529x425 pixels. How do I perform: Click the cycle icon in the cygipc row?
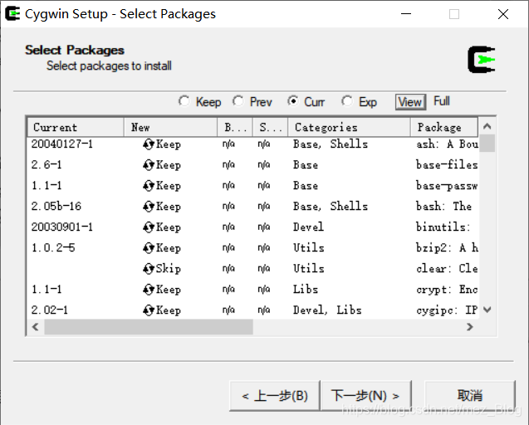[x=149, y=310]
